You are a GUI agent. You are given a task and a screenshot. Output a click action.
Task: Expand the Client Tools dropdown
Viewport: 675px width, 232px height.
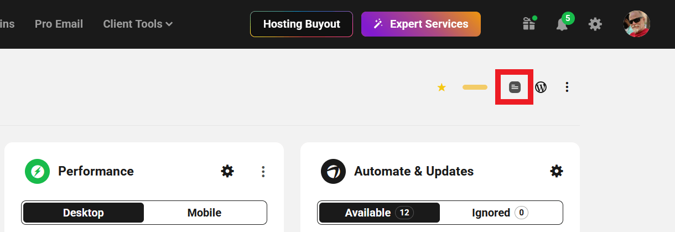coord(138,24)
